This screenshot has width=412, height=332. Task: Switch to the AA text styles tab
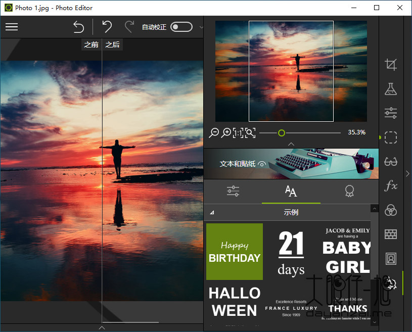pyautogui.click(x=291, y=191)
